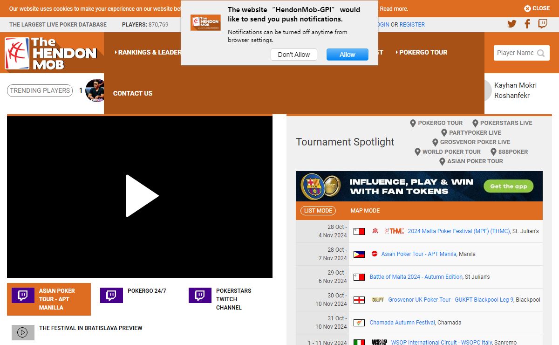Click the '30 Oct - 10 Nov 2024' date cell
Viewport: 559px width, 345px height.
[322, 300]
